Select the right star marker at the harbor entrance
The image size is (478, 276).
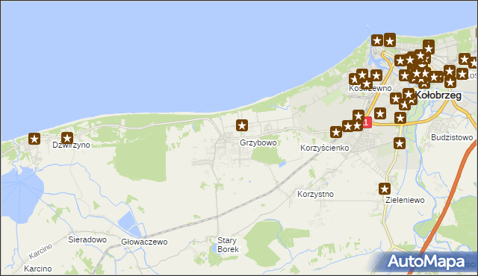[x=390, y=40]
